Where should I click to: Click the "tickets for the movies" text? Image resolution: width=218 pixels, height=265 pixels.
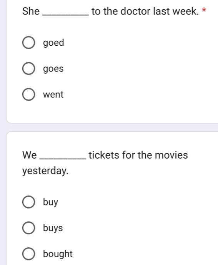[x=138, y=155]
